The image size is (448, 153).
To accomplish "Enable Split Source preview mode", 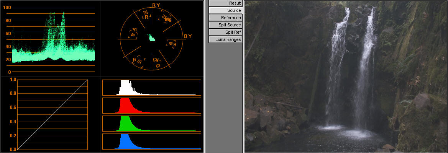I will (226, 25).
